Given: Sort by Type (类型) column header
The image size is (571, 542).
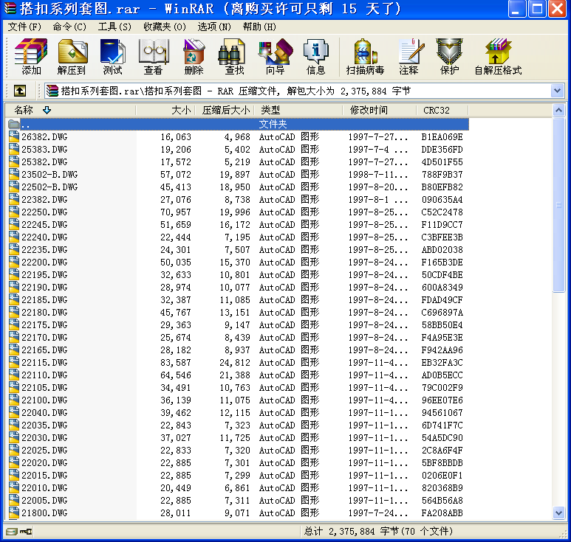Looking at the screenshot, I should click(298, 110).
